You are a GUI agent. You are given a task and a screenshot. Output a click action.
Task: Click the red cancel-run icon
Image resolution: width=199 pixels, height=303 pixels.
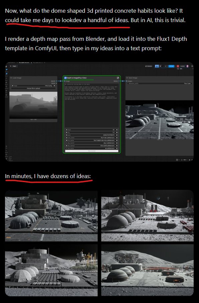tap(178, 66)
